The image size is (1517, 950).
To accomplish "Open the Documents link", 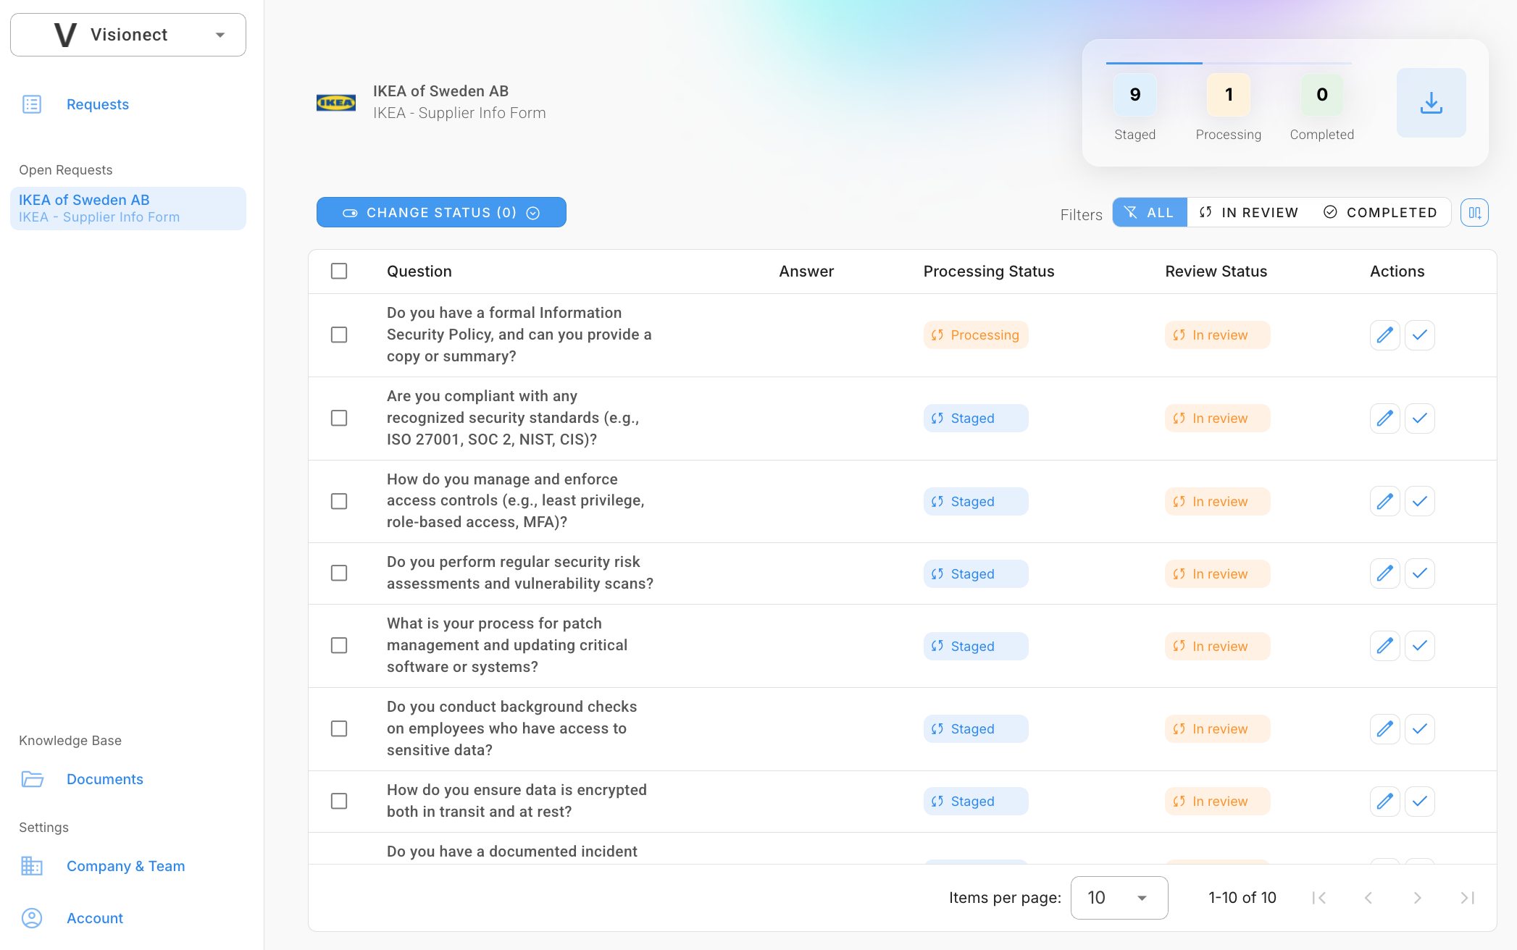I will [105, 779].
